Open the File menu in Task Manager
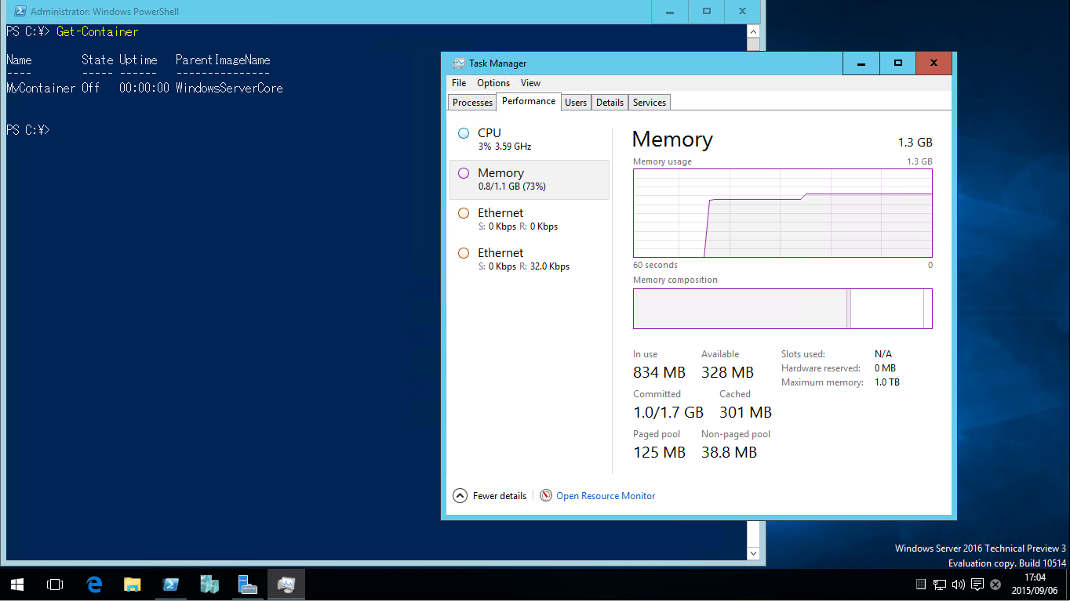Viewport: 1070px width, 601px height. click(459, 83)
